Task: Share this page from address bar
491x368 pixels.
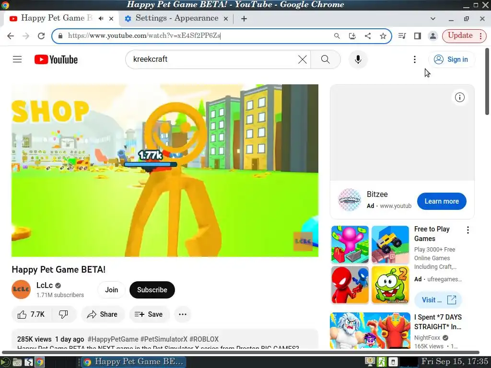Action: (x=368, y=35)
